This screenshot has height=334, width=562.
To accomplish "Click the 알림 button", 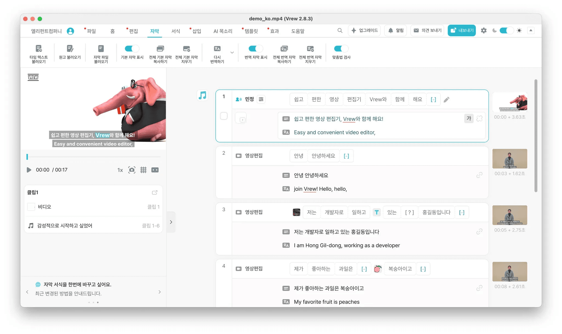I will point(396,30).
